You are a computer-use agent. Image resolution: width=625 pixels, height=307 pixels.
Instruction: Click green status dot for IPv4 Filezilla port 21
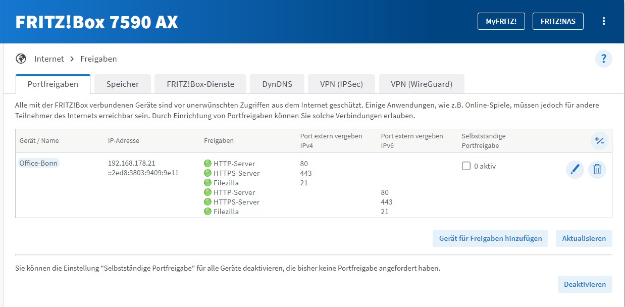[207, 183]
